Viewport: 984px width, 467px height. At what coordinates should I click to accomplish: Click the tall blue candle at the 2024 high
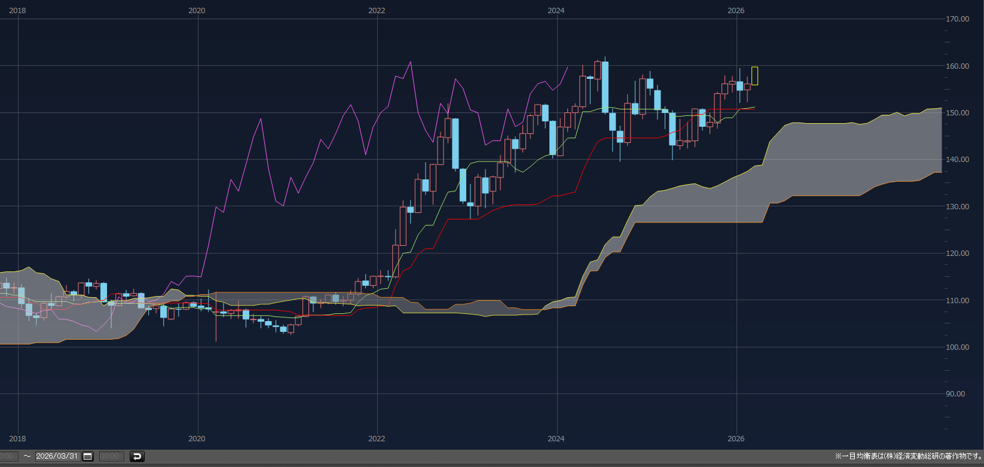pos(605,87)
